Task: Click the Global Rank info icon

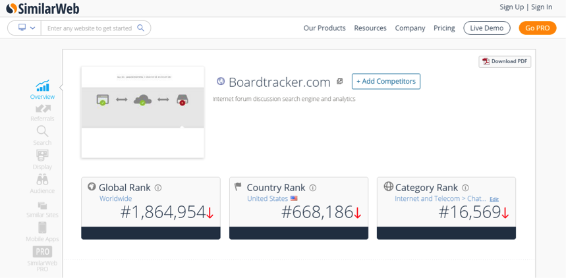Action: tap(158, 188)
